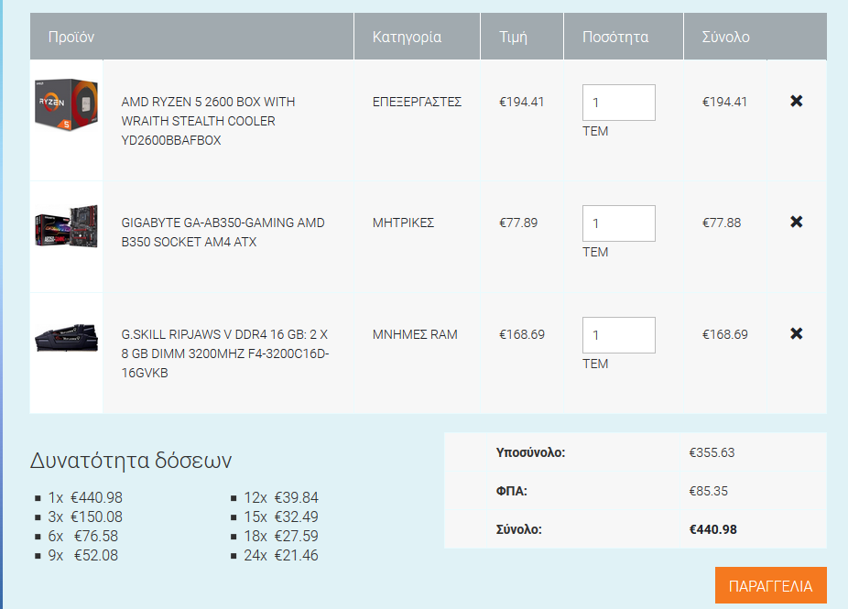Click the Υποσύνολο value €355.63
Image resolution: width=848 pixels, height=609 pixels.
pyautogui.click(x=712, y=452)
